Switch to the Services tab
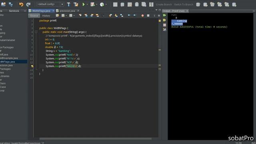The image size is (256, 144). tap(14, 11)
